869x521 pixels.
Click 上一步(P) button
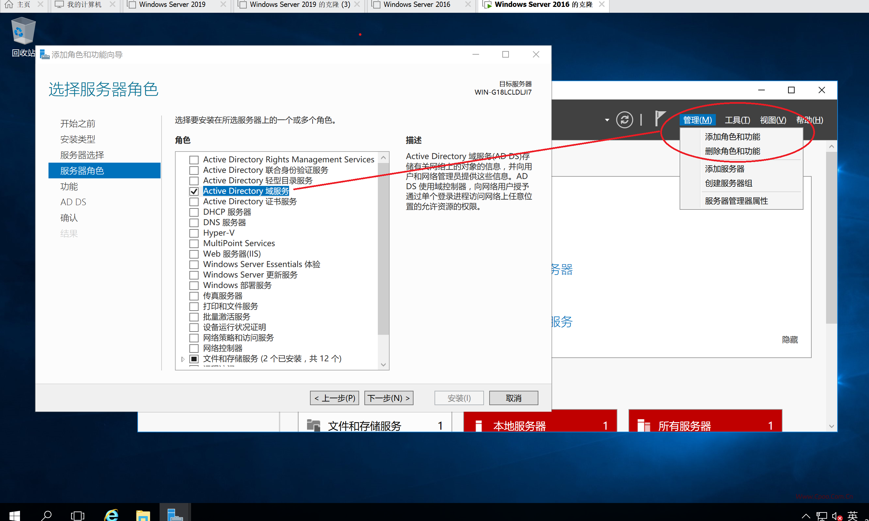coord(335,398)
